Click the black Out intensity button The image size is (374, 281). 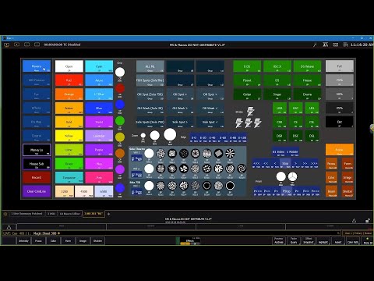coord(340,122)
